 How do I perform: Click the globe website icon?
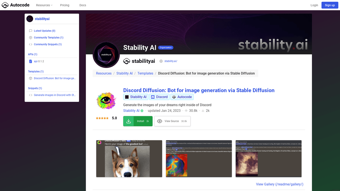[x=161, y=61]
